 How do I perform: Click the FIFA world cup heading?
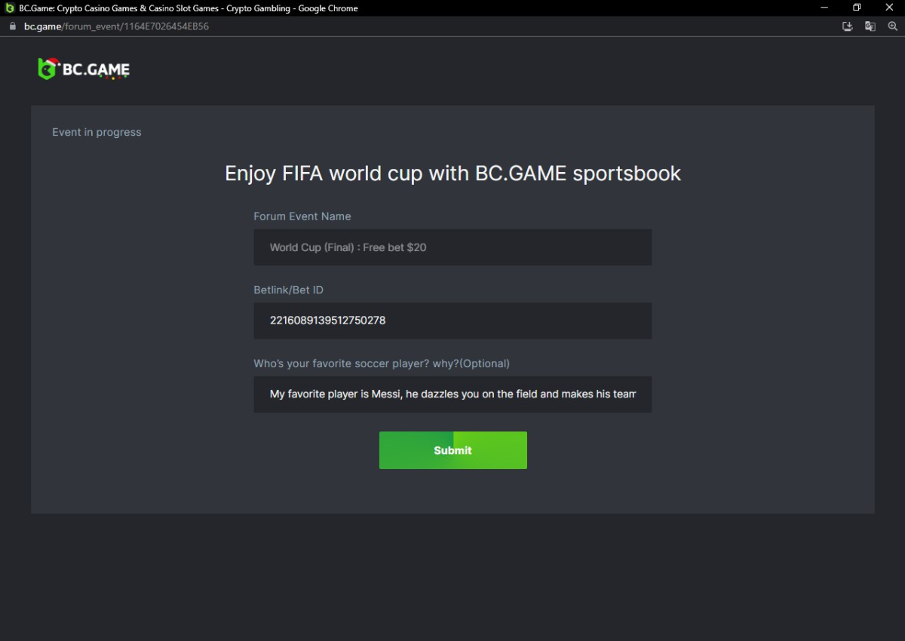452,173
